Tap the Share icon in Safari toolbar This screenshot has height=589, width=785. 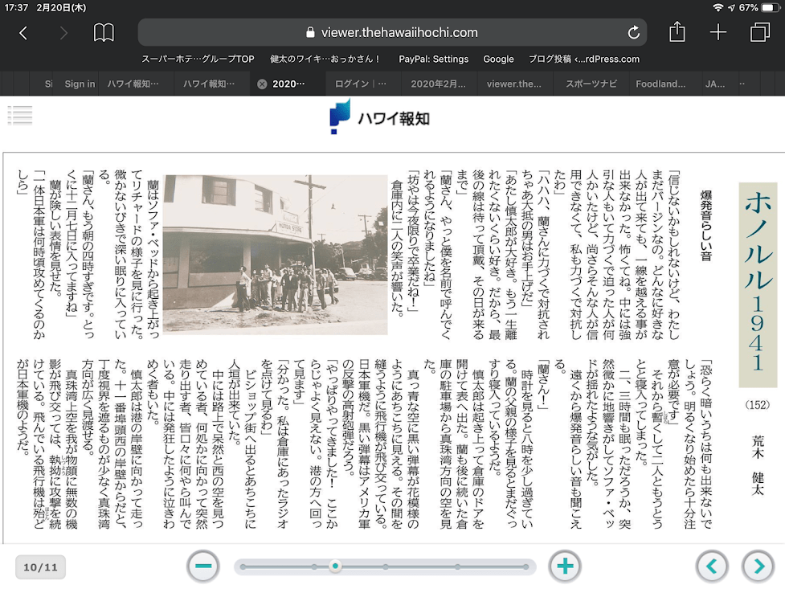click(677, 32)
